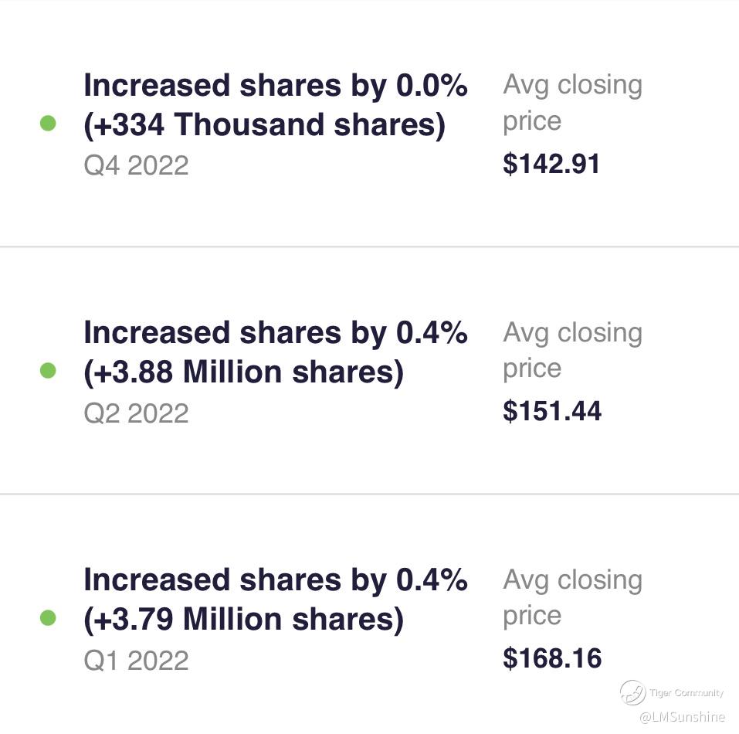Click the green dot beside Q4 2022 entry

pyautogui.click(x=48, y=124)
